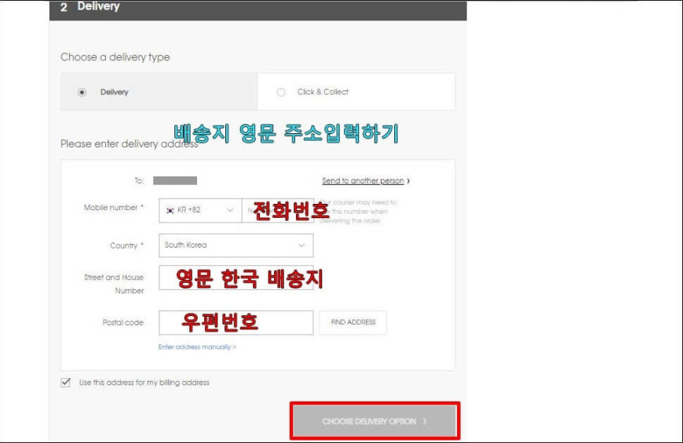The height and width of the screenshot is (443, 683).
Task: Click the 'Postal code' label
Action: (x=122, y=322)
